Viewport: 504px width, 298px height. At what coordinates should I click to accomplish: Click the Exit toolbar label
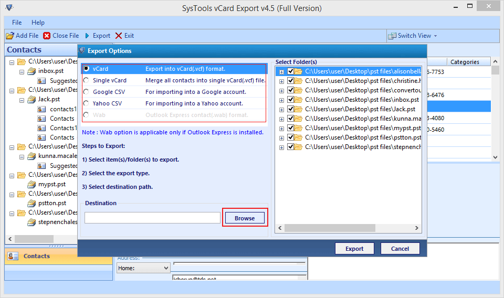coord(129,36)
